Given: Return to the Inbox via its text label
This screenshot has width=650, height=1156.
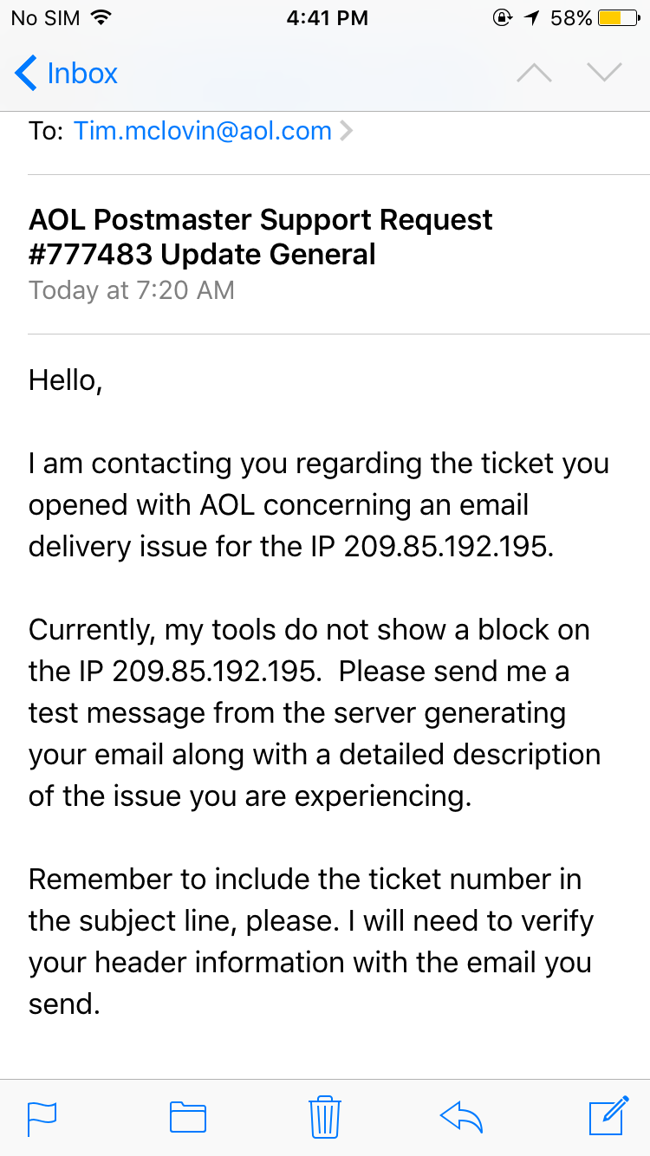Looking at the screenshot, I should pos(82,74).
